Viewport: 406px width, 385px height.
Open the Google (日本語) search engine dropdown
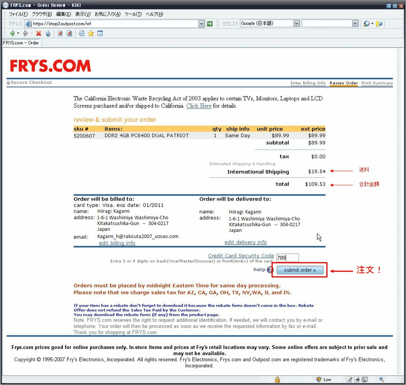pos(296,24)
